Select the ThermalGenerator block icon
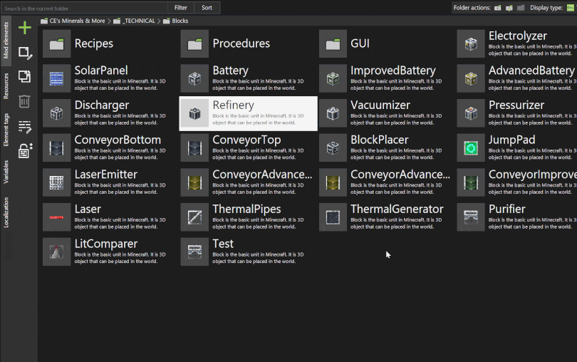577x362 pixels. coord(333,217)
